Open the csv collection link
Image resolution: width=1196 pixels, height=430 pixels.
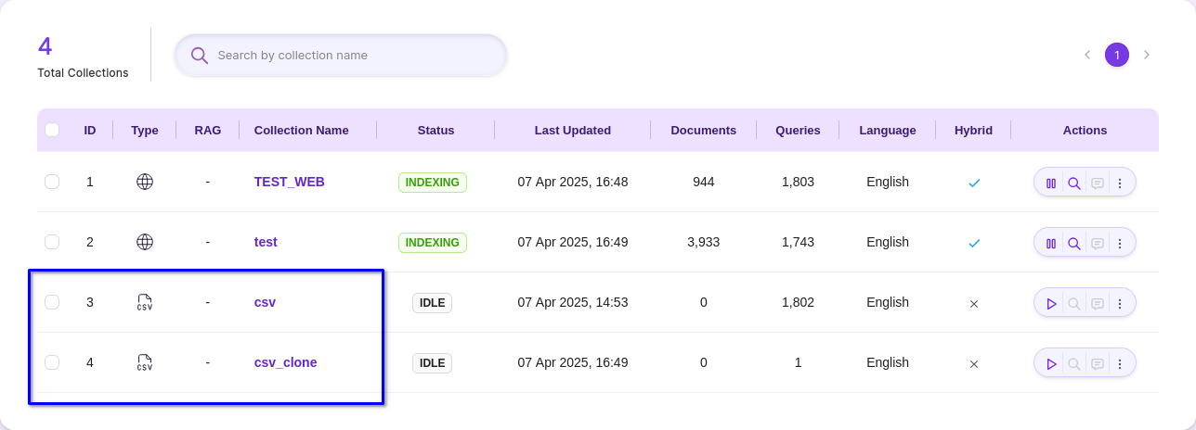click(x=265, y=302)
